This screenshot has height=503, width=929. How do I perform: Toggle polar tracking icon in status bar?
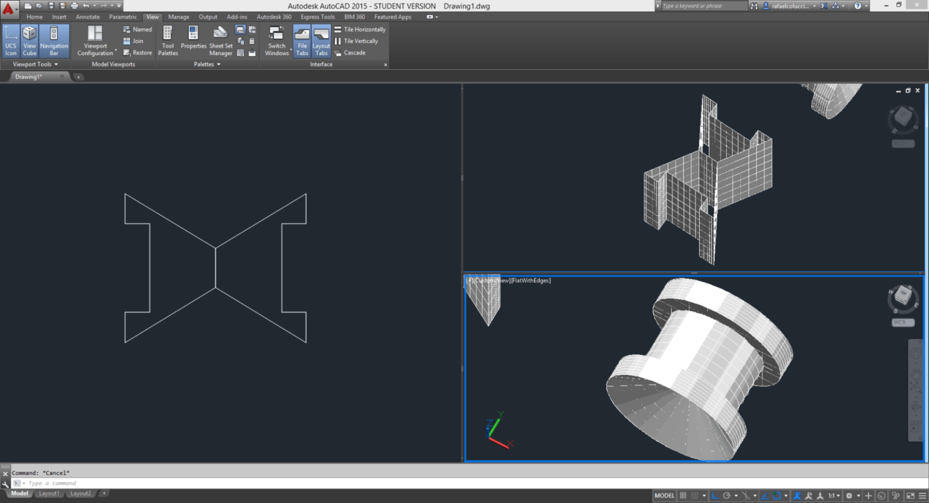pos(726,496)
